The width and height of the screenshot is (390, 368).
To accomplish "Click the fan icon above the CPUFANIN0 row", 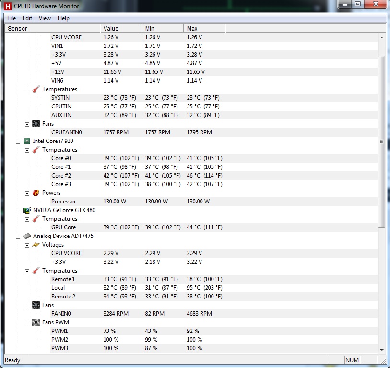I will pos(36,124).
